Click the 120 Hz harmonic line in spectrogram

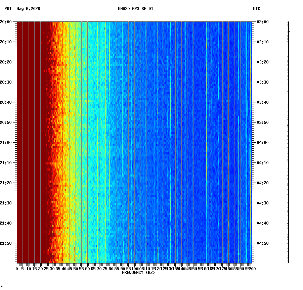[158, 142]
